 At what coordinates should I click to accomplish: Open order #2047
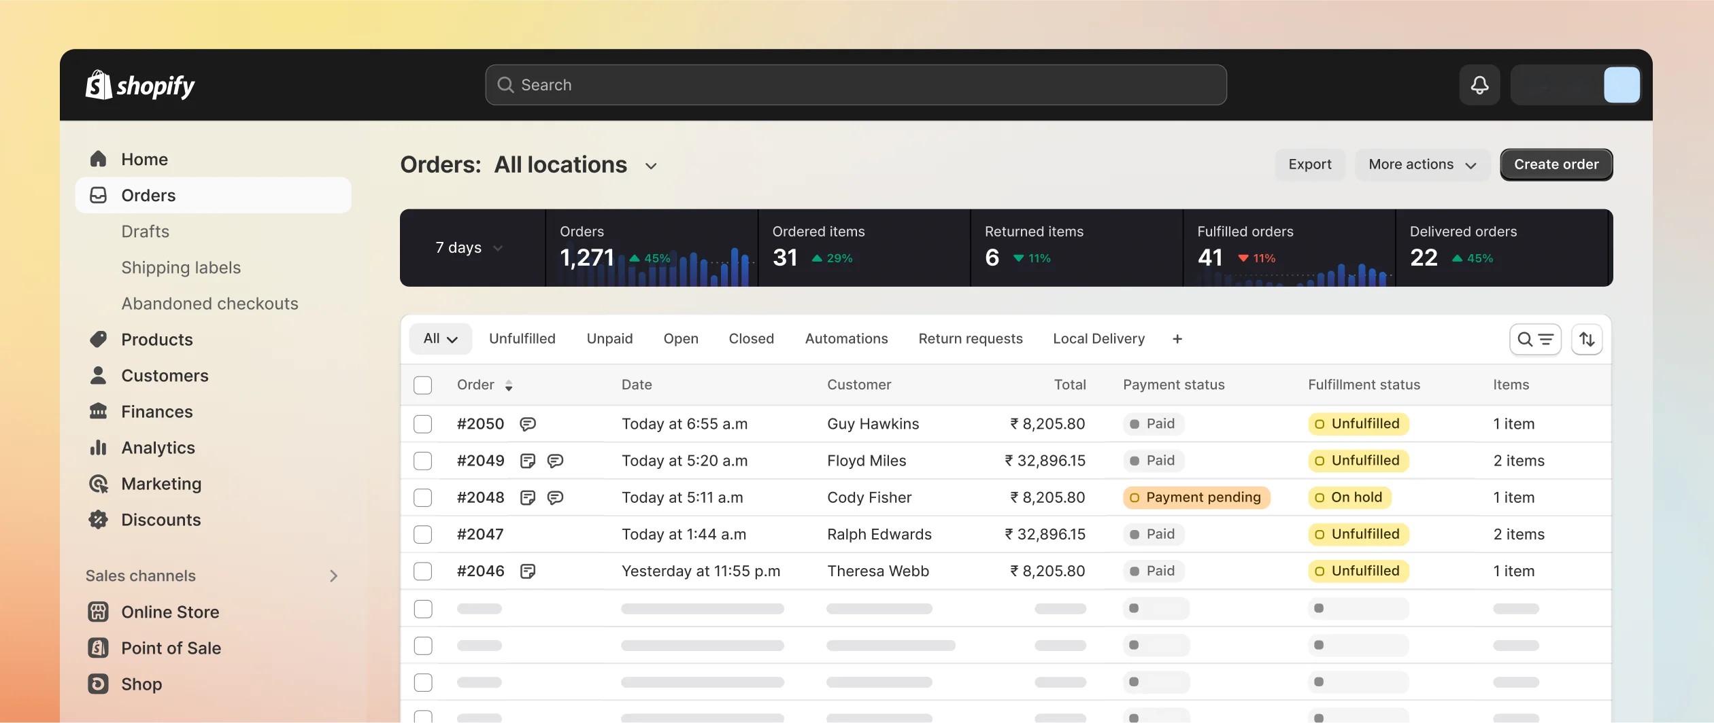pos(480,534)
